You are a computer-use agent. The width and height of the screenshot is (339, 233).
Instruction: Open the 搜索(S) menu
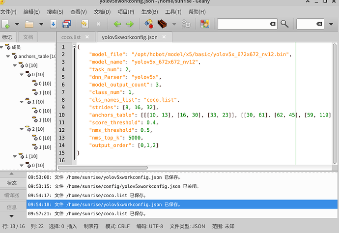tap(55, 12)
